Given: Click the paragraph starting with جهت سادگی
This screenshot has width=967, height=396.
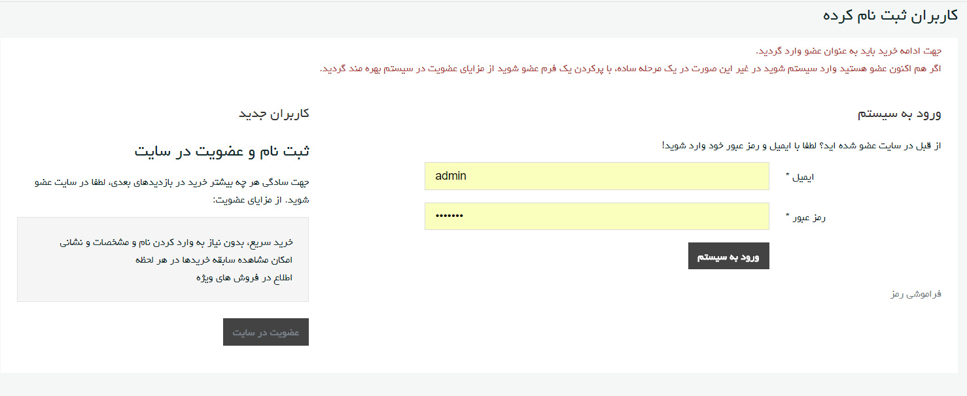Looking at the screenshot, I should (171, 191).
